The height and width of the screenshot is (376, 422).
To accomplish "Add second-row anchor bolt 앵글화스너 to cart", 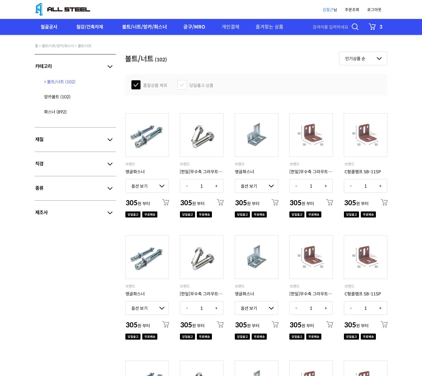I will point(165,324).
